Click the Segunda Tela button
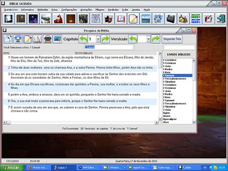 coord(172,39)
